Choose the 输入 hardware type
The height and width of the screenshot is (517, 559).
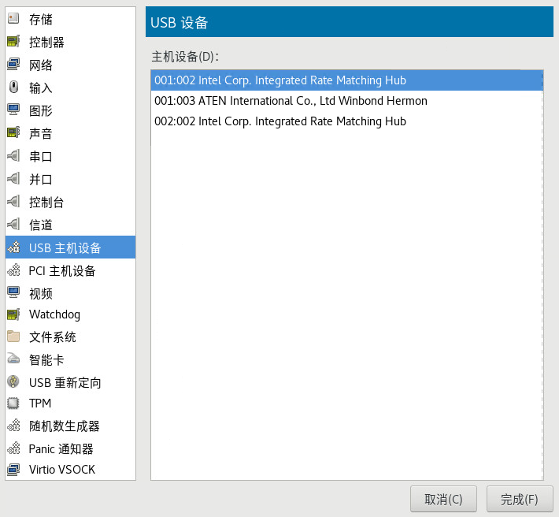(71, 87)
